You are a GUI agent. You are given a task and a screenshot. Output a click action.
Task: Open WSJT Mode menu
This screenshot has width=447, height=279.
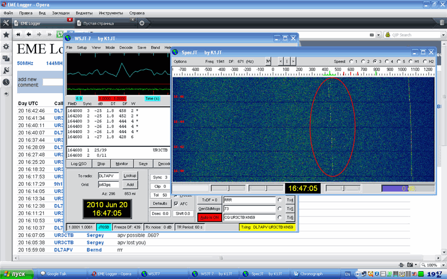[x=110, y=47]
